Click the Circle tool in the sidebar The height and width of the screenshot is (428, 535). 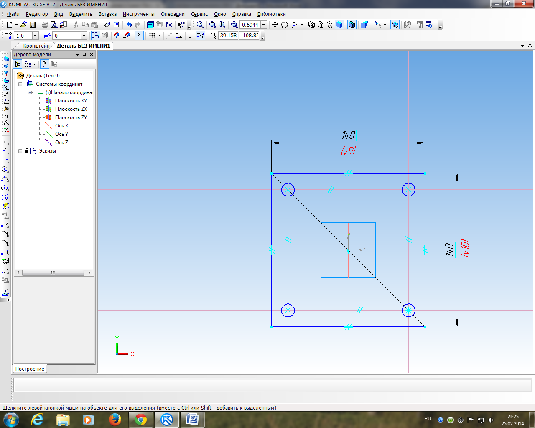[x=5, y=169]
